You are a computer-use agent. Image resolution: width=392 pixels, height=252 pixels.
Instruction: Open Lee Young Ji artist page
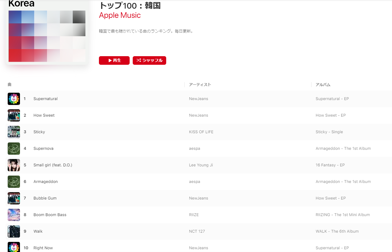click(201, 165)
